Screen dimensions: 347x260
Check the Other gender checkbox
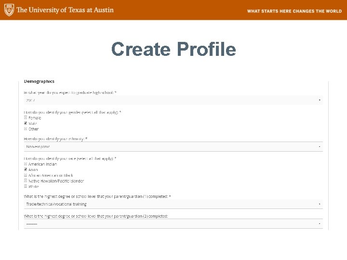tap(26, 129)
